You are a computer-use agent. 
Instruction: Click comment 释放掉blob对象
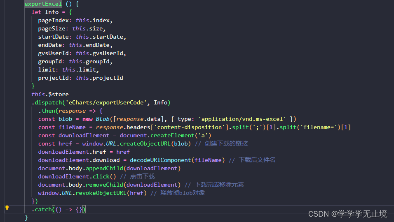pyautogui.click(x=178, y=193)
